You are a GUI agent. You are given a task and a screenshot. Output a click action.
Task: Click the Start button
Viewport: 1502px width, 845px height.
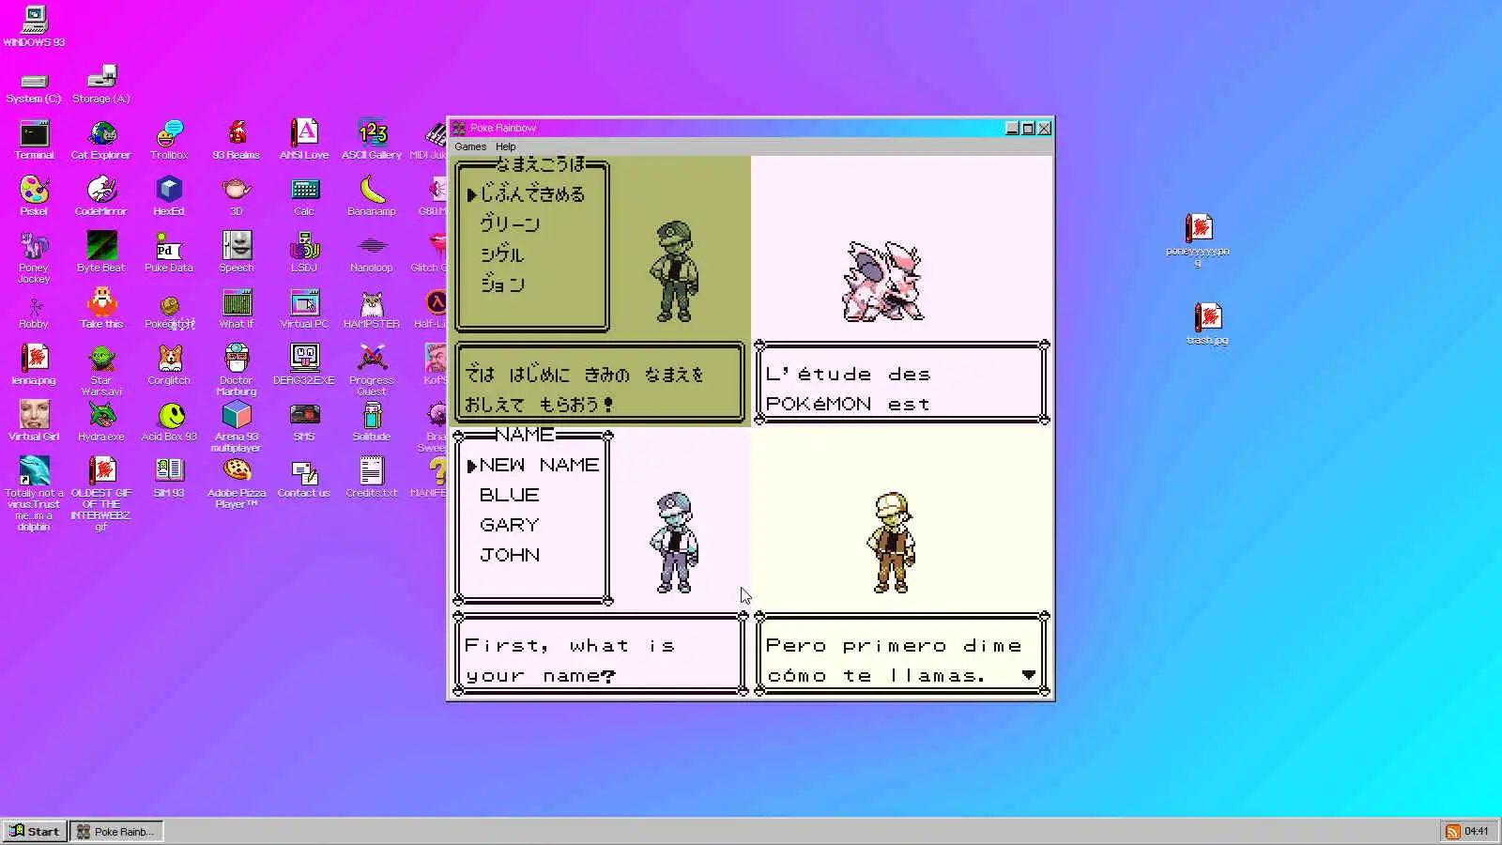(35, 831)
